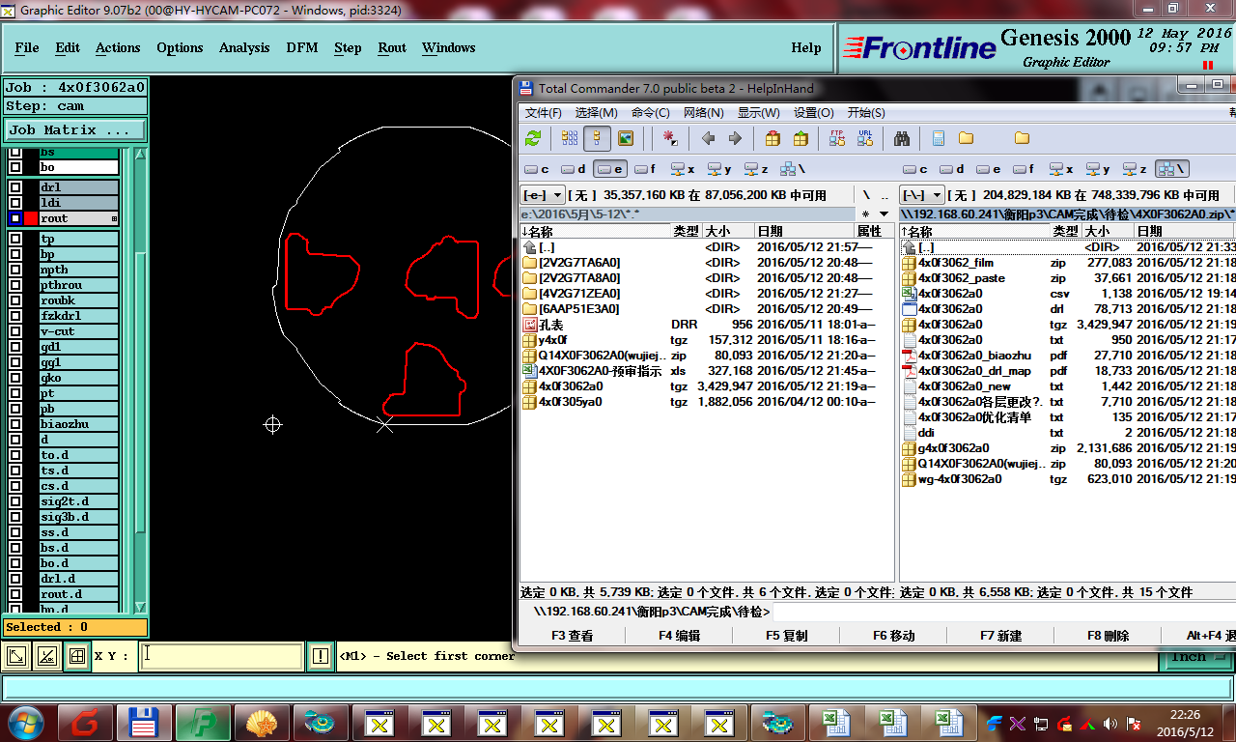This screenshot has width=1236, height=742.
Task: Switch left panel to network drive z
Action: 757,169
